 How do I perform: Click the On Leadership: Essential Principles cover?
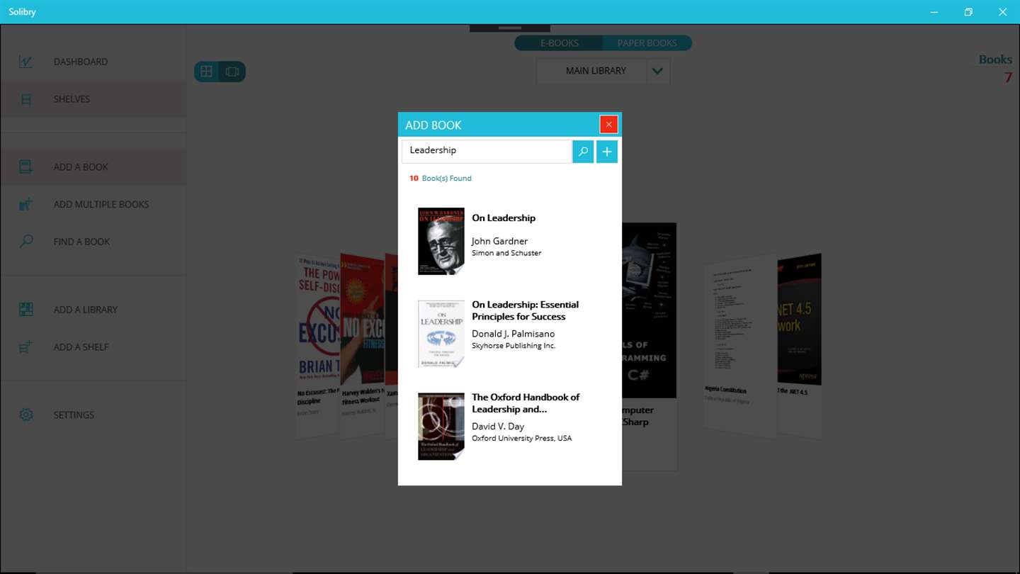pos(441,334)
